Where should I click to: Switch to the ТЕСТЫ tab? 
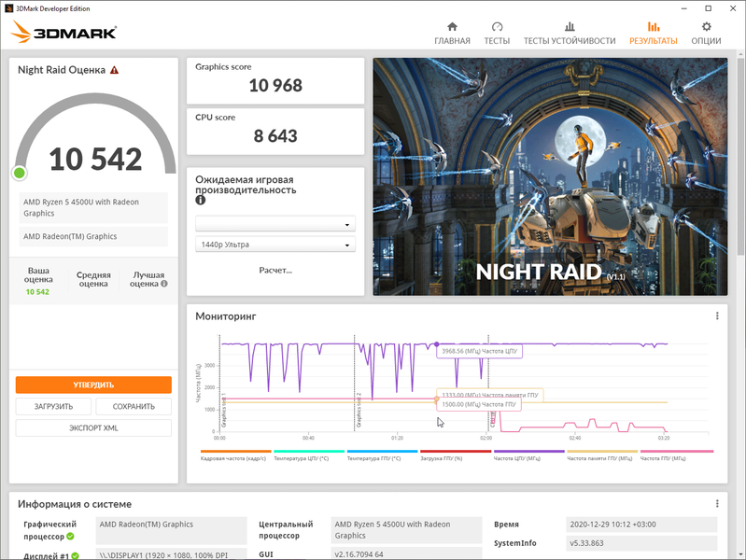pyautogui.click(x=497, y=34)
